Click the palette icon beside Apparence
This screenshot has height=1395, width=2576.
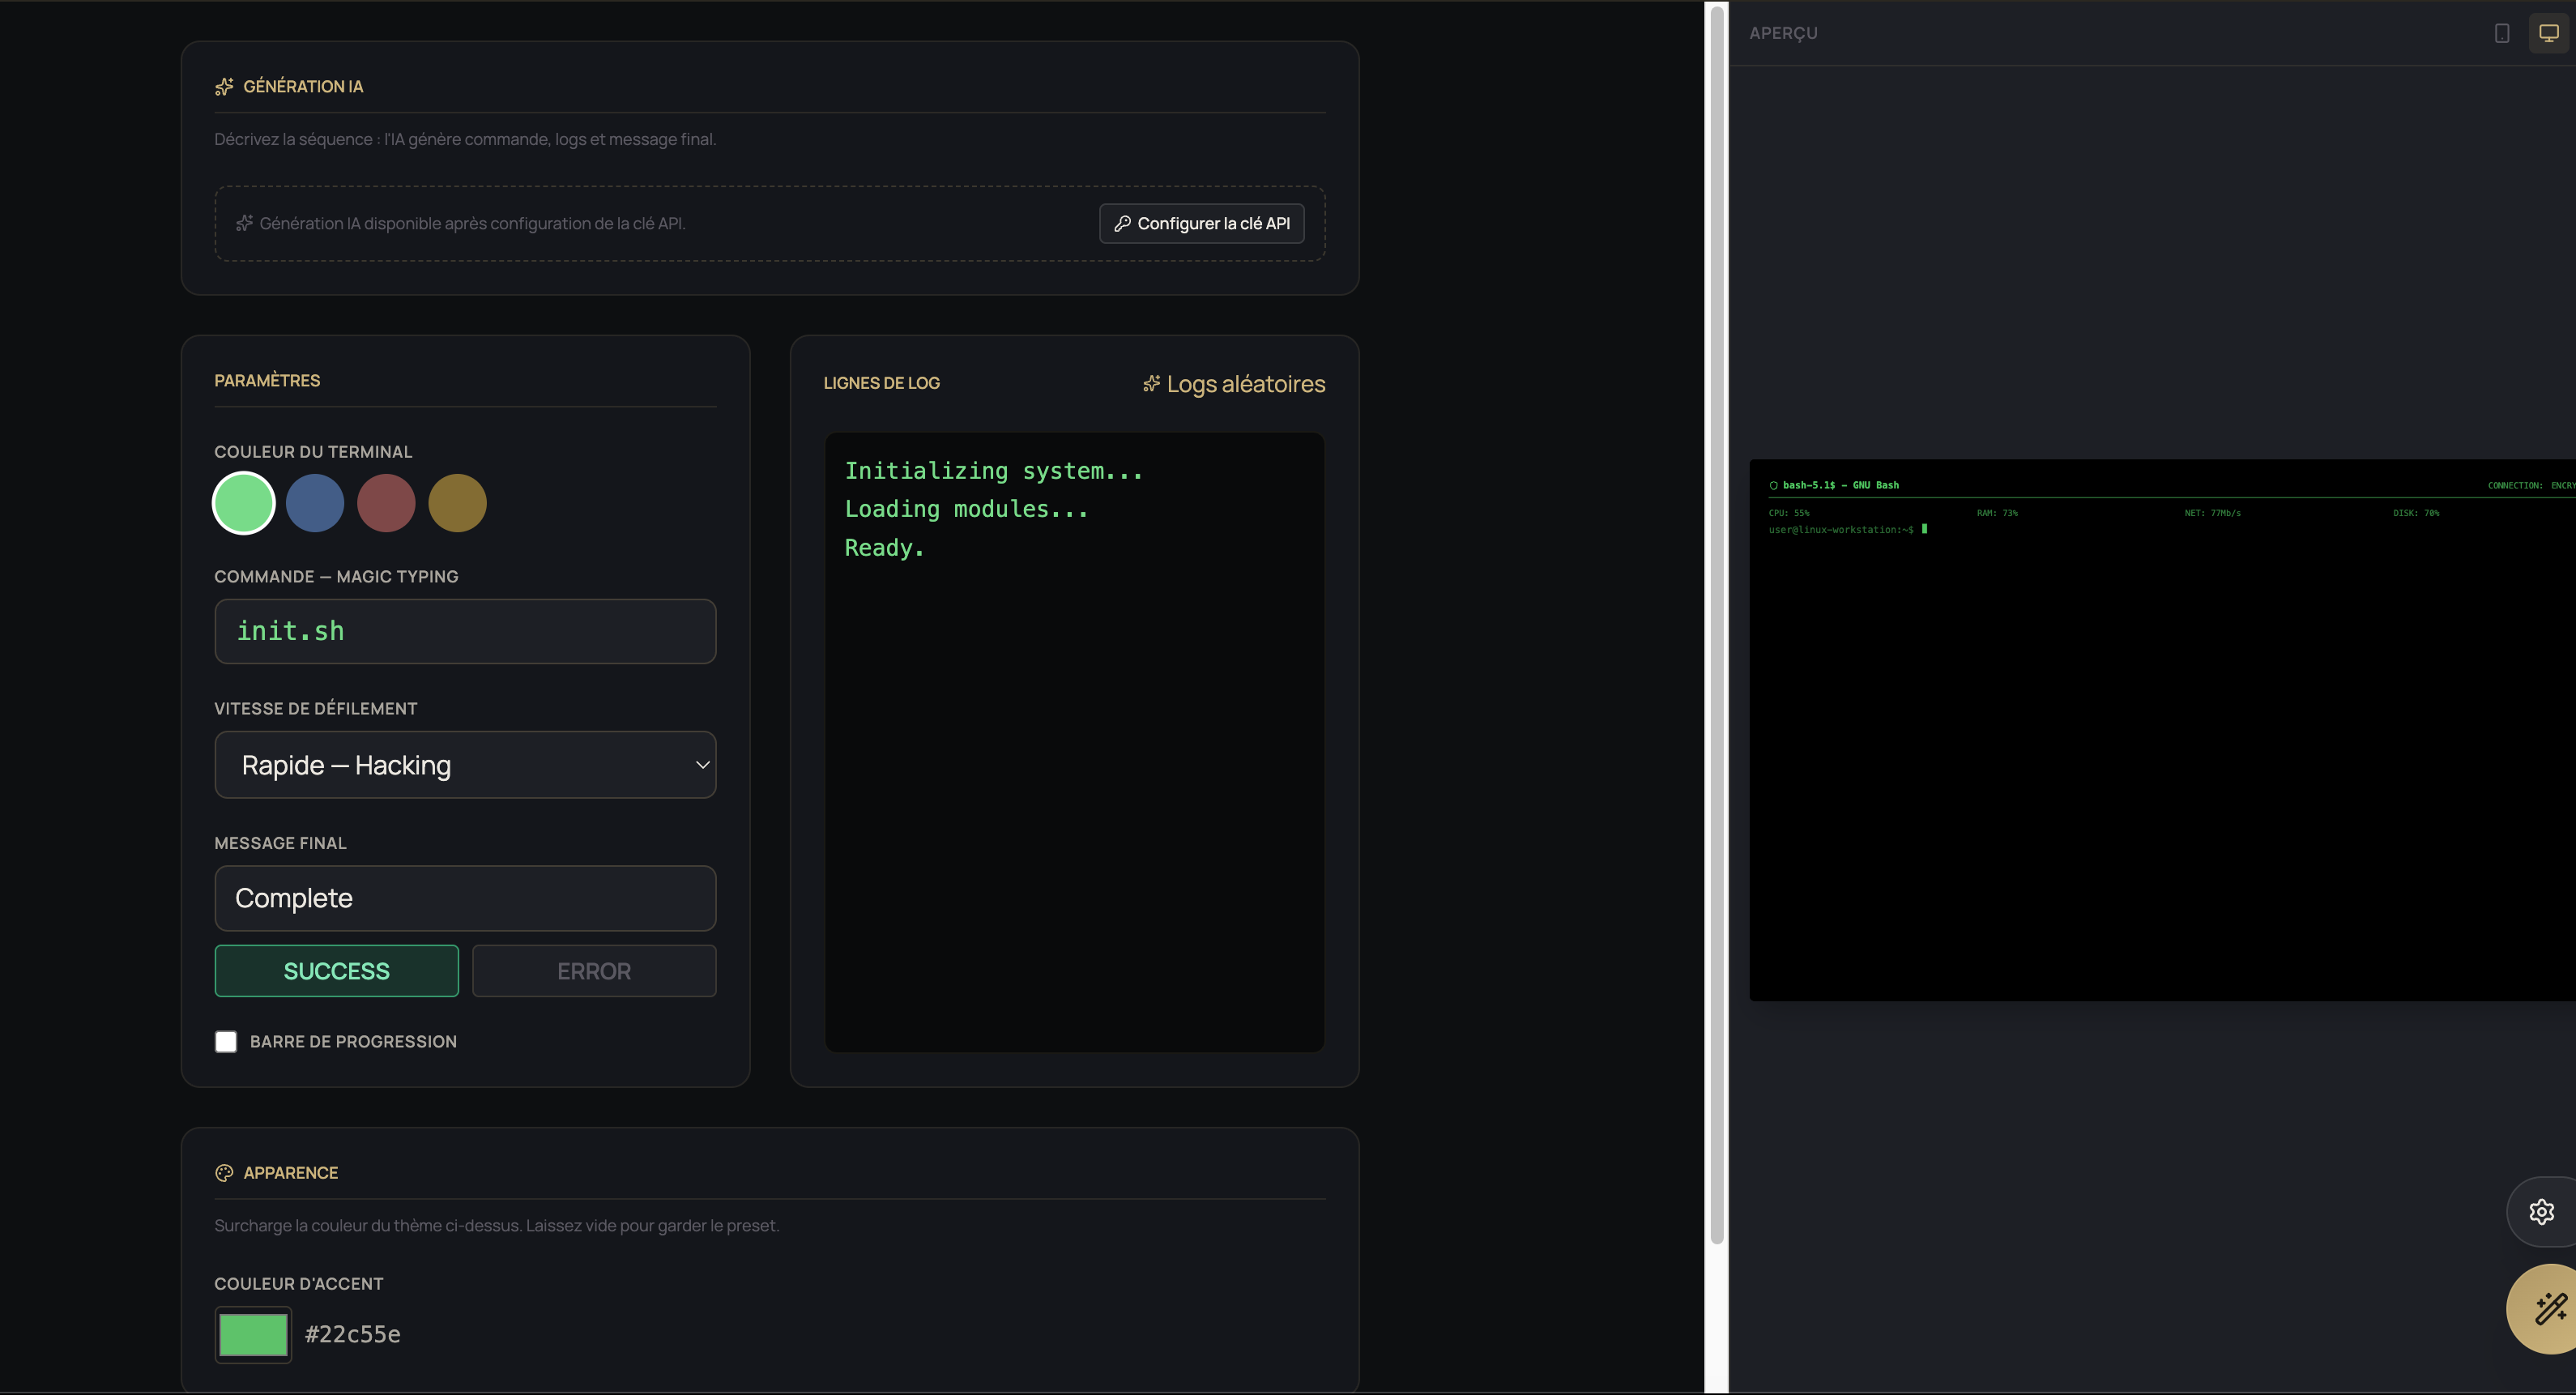(224, 1173)
